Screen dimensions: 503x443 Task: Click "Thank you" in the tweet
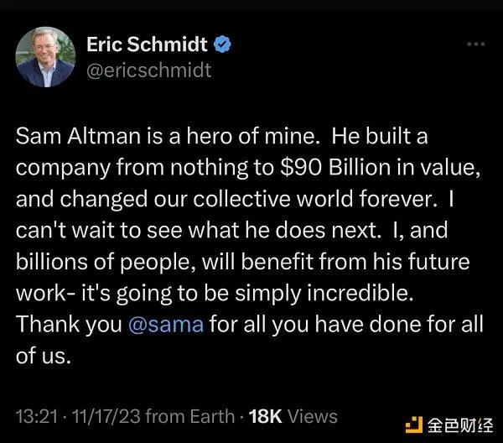click(70, 326)
